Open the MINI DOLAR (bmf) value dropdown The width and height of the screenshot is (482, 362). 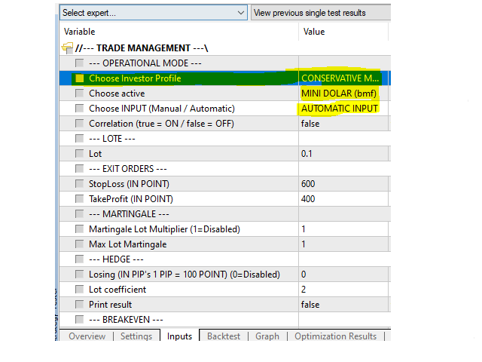tap(343, 94)
